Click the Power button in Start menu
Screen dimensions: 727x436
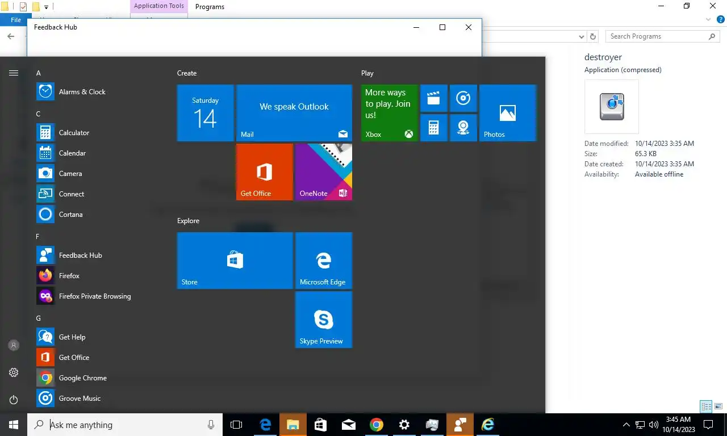[14, 400]
